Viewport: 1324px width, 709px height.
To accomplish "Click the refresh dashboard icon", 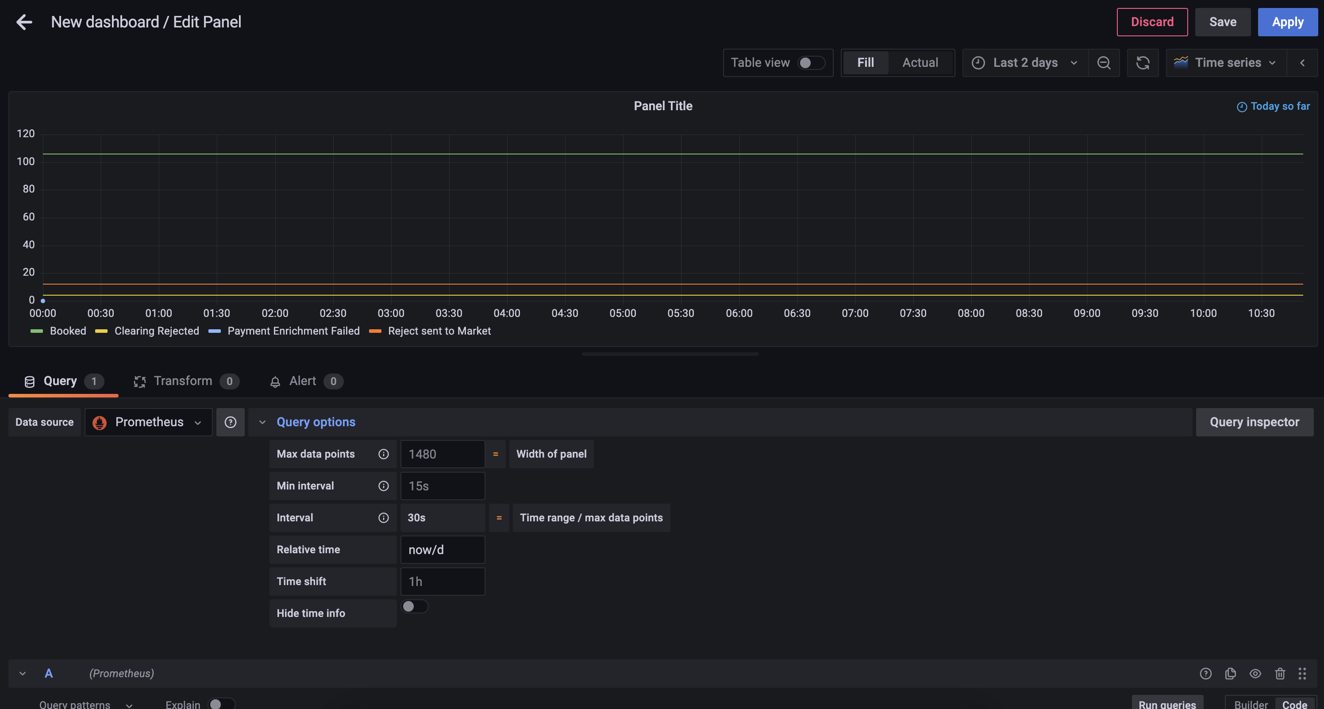I will point(1143,63).
